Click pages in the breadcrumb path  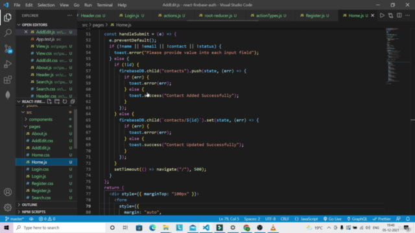[x=98, y=25]
